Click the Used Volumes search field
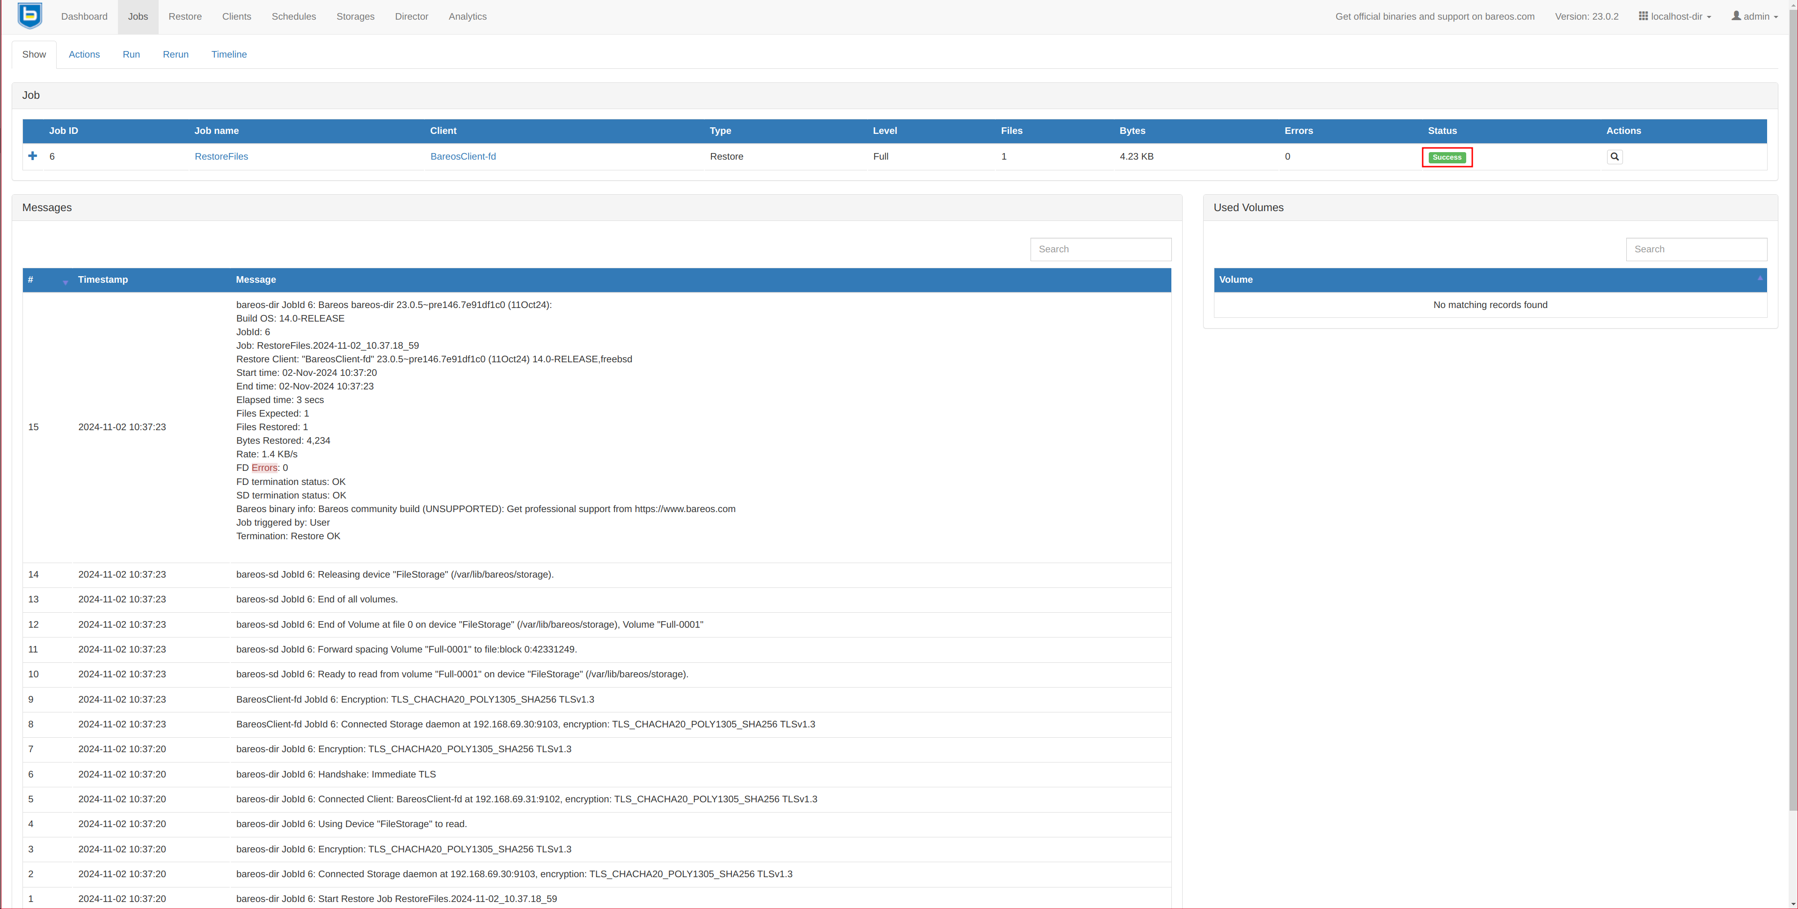The image size is (1798, 909). [1696, 249]
